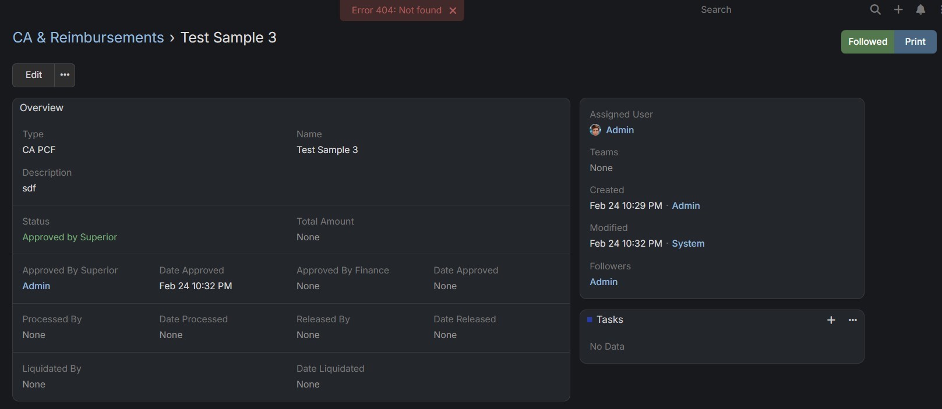Open the dropdown next to Edit
Screen dimensions: 942x409
click(65, 75)
